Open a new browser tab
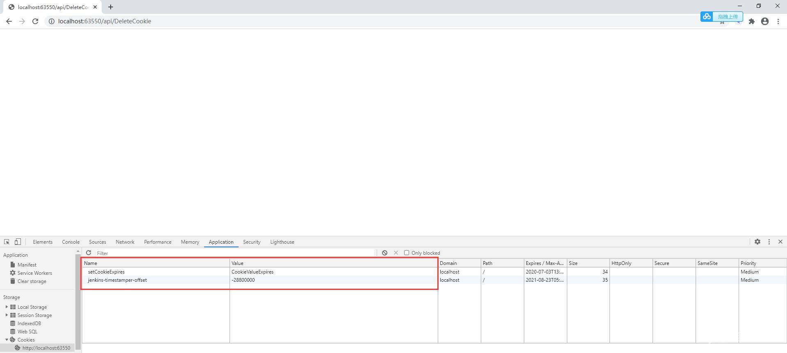The height and width of the screenshot is (353, 787). click(111, 7)
